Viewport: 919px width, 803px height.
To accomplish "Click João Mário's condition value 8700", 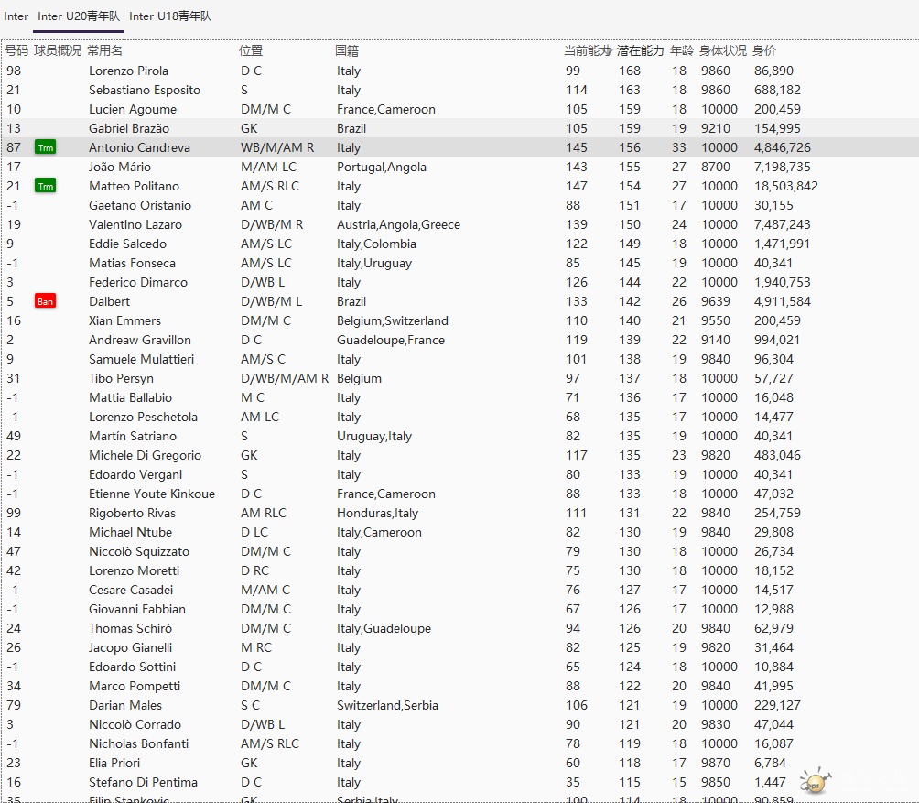I will (x=716, y=167).
